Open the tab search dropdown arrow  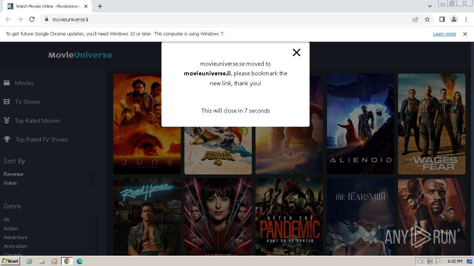coord(430,6)
